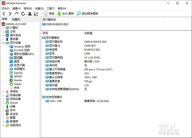192x138 pixels.
Task: Select the GPGPU icon in tree
Action: (x=11, y=77)
